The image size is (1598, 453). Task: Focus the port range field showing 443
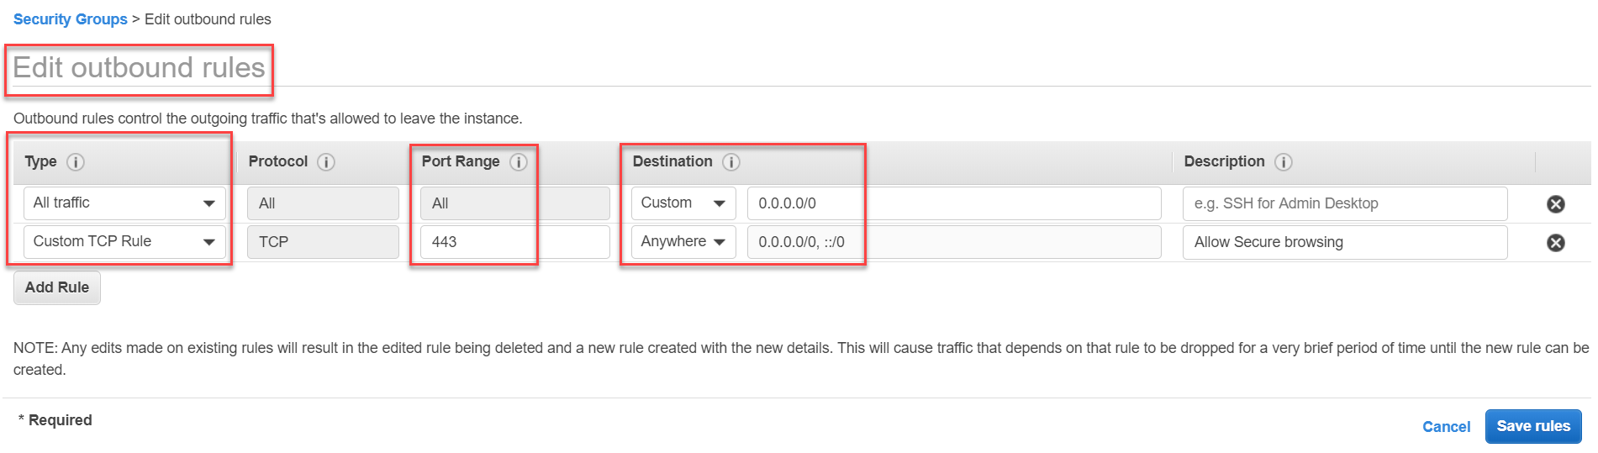pyautogui.click(x=515, y=242)
